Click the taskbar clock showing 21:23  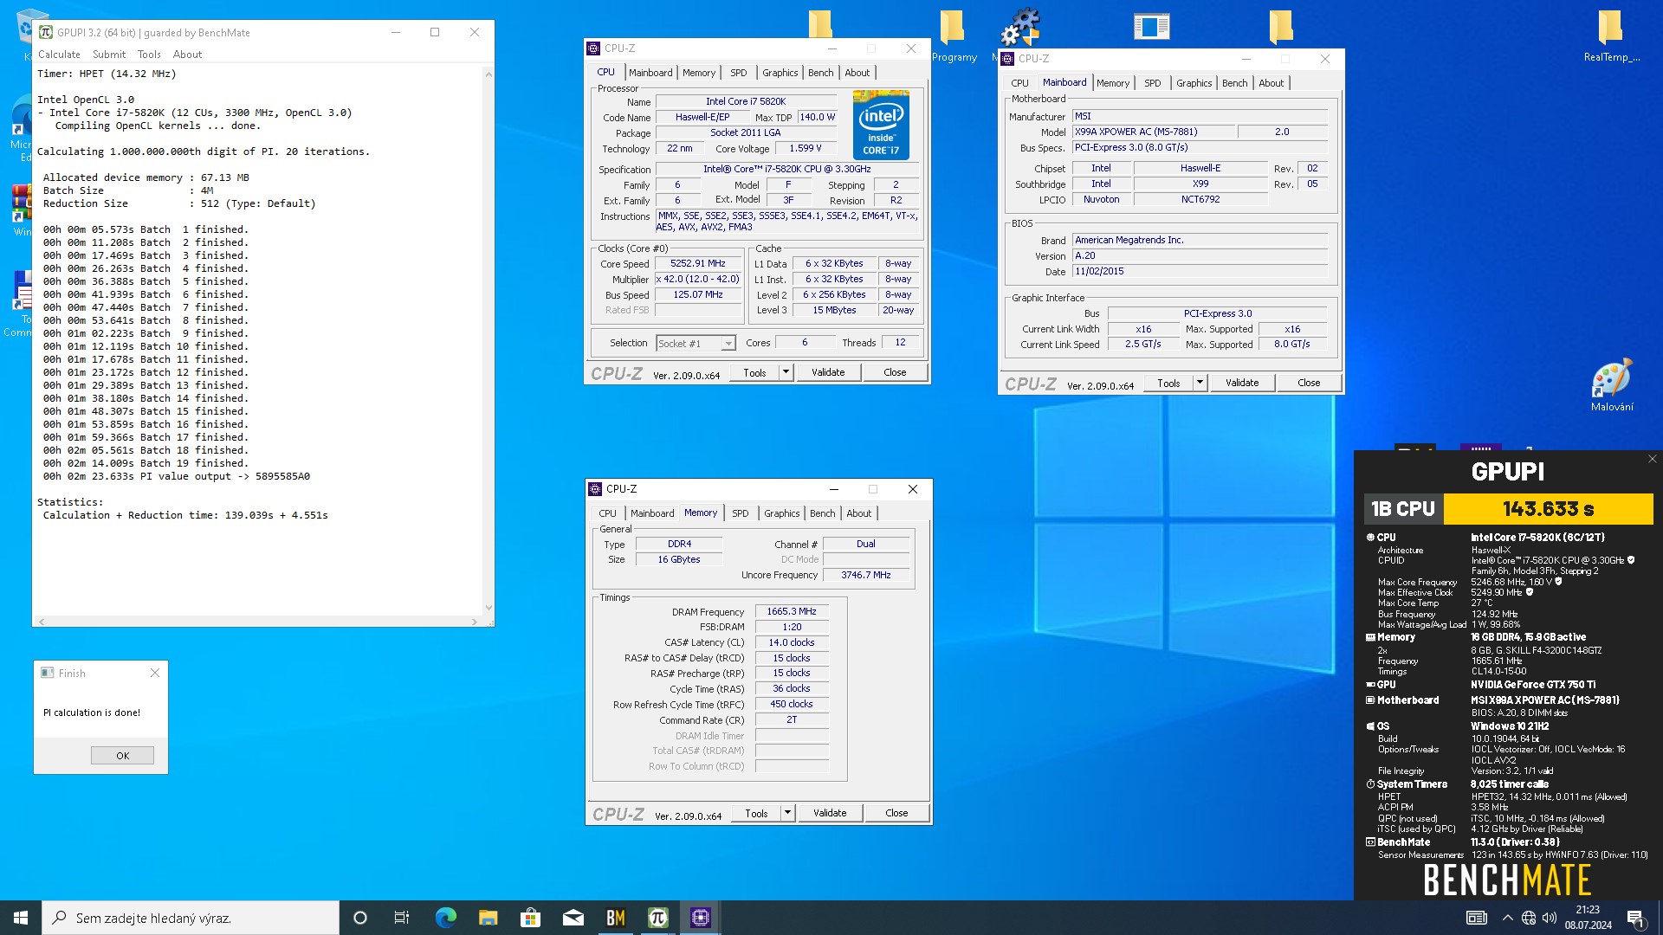1588,918
